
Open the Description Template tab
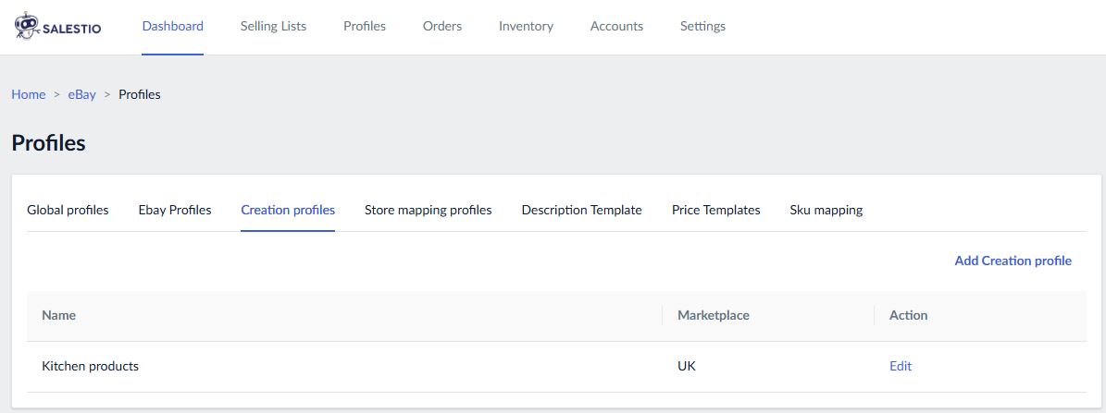pyautogui.click(x=582, y=210)
